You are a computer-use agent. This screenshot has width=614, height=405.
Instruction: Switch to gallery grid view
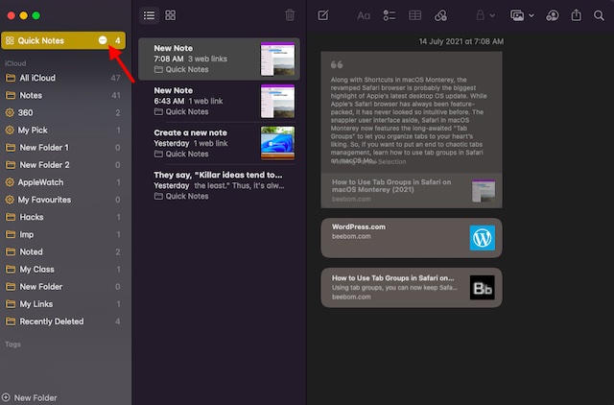(x=171, y=15)
